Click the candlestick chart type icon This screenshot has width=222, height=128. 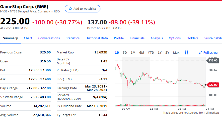pos(187,52)
